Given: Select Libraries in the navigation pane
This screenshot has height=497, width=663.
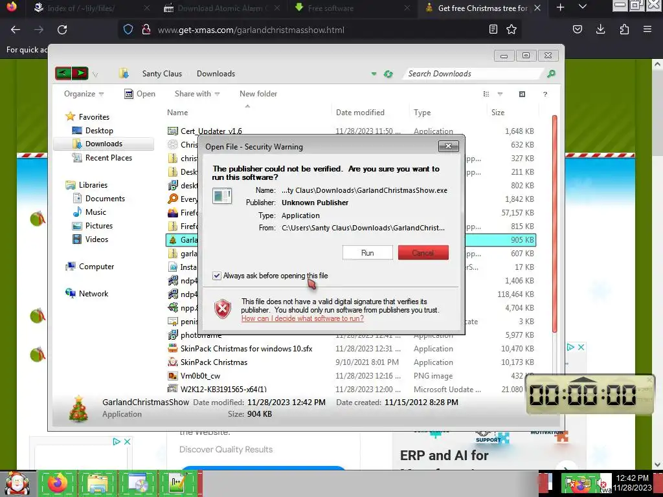Looking at the screenshot, I should point(87,184).
